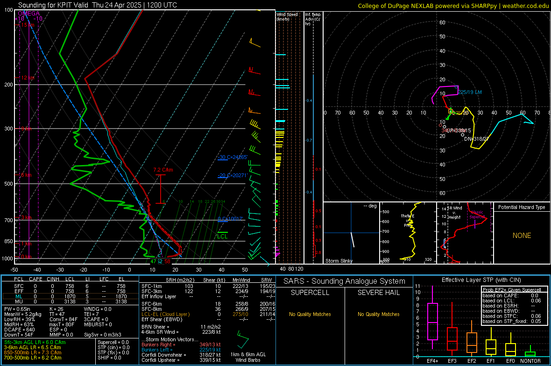Viewport: 551px width, 366px height.
Task: Click the 'DCAPE = 640' value
Action: point(19,330)
